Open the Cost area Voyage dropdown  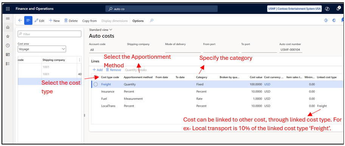click(42, 49)
